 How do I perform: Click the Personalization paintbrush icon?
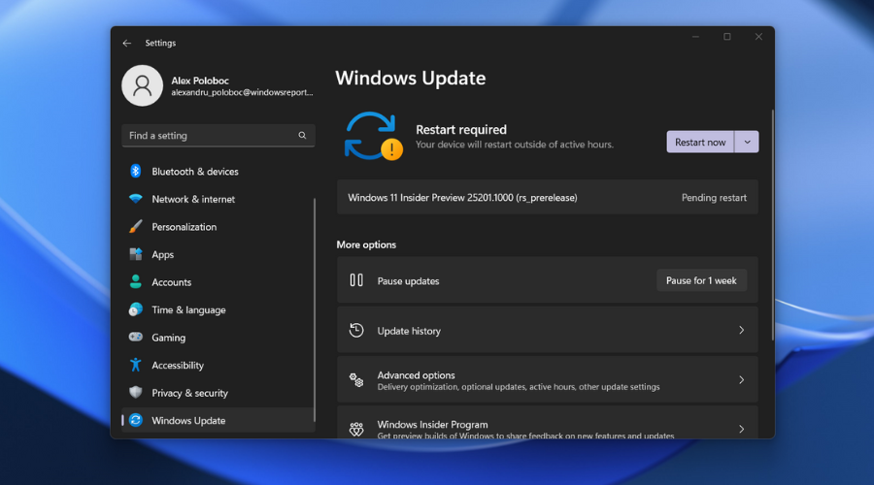[x=135, y=227]
